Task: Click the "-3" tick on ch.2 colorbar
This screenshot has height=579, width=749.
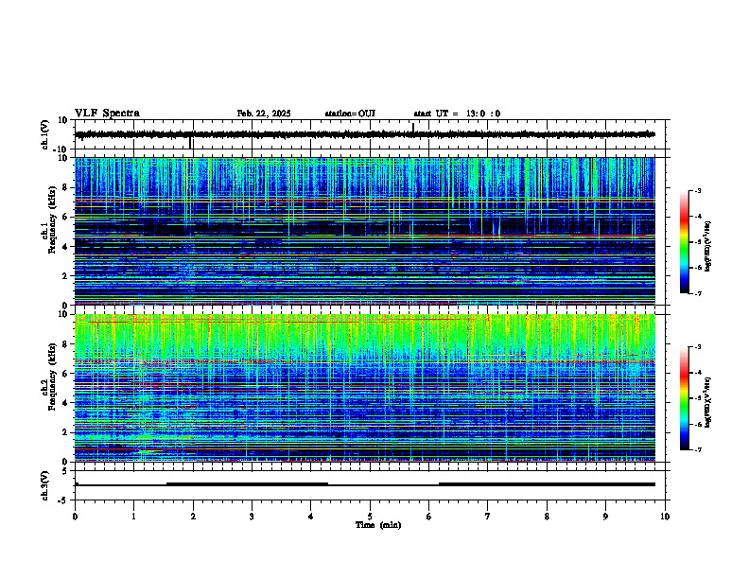Action: (x=698, y=347)
